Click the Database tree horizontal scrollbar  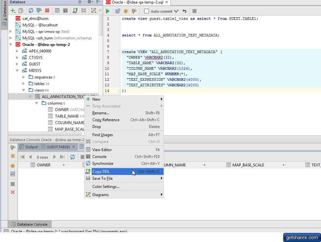tap(45, 134)
